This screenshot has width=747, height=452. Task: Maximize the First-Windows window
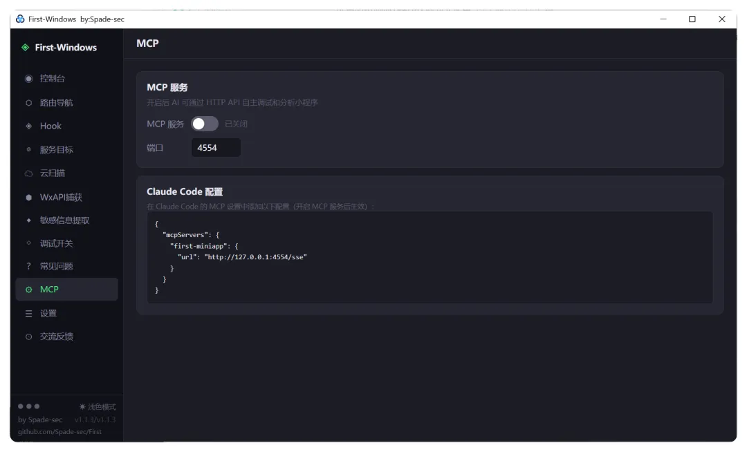tap(692, 19)
